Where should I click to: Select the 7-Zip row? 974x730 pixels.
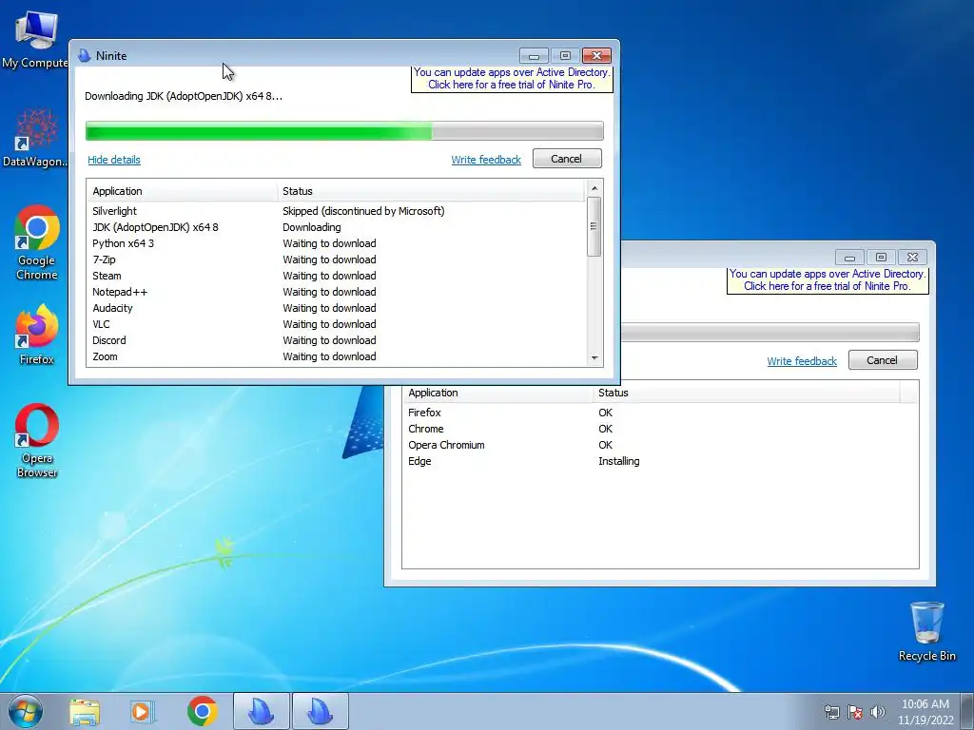pyautogui.click(x=336, y=259)
